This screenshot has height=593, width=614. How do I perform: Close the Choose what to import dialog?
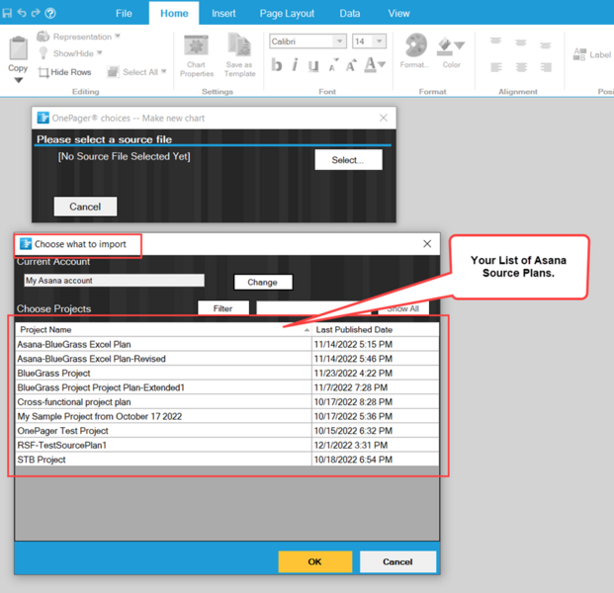coord(427,244)
